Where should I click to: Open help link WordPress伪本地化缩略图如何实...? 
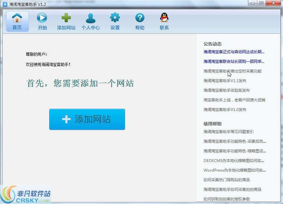234,170
